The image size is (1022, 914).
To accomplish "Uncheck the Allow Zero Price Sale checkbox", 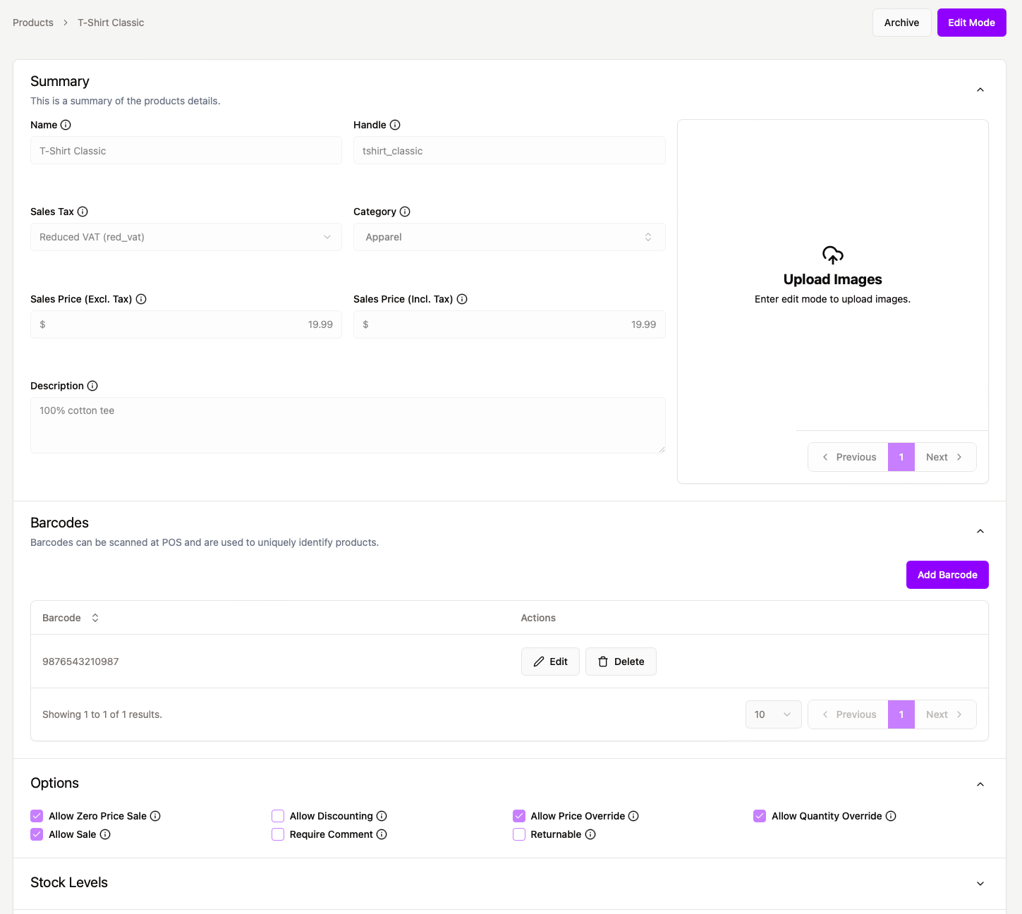I will tap(37, 816).
